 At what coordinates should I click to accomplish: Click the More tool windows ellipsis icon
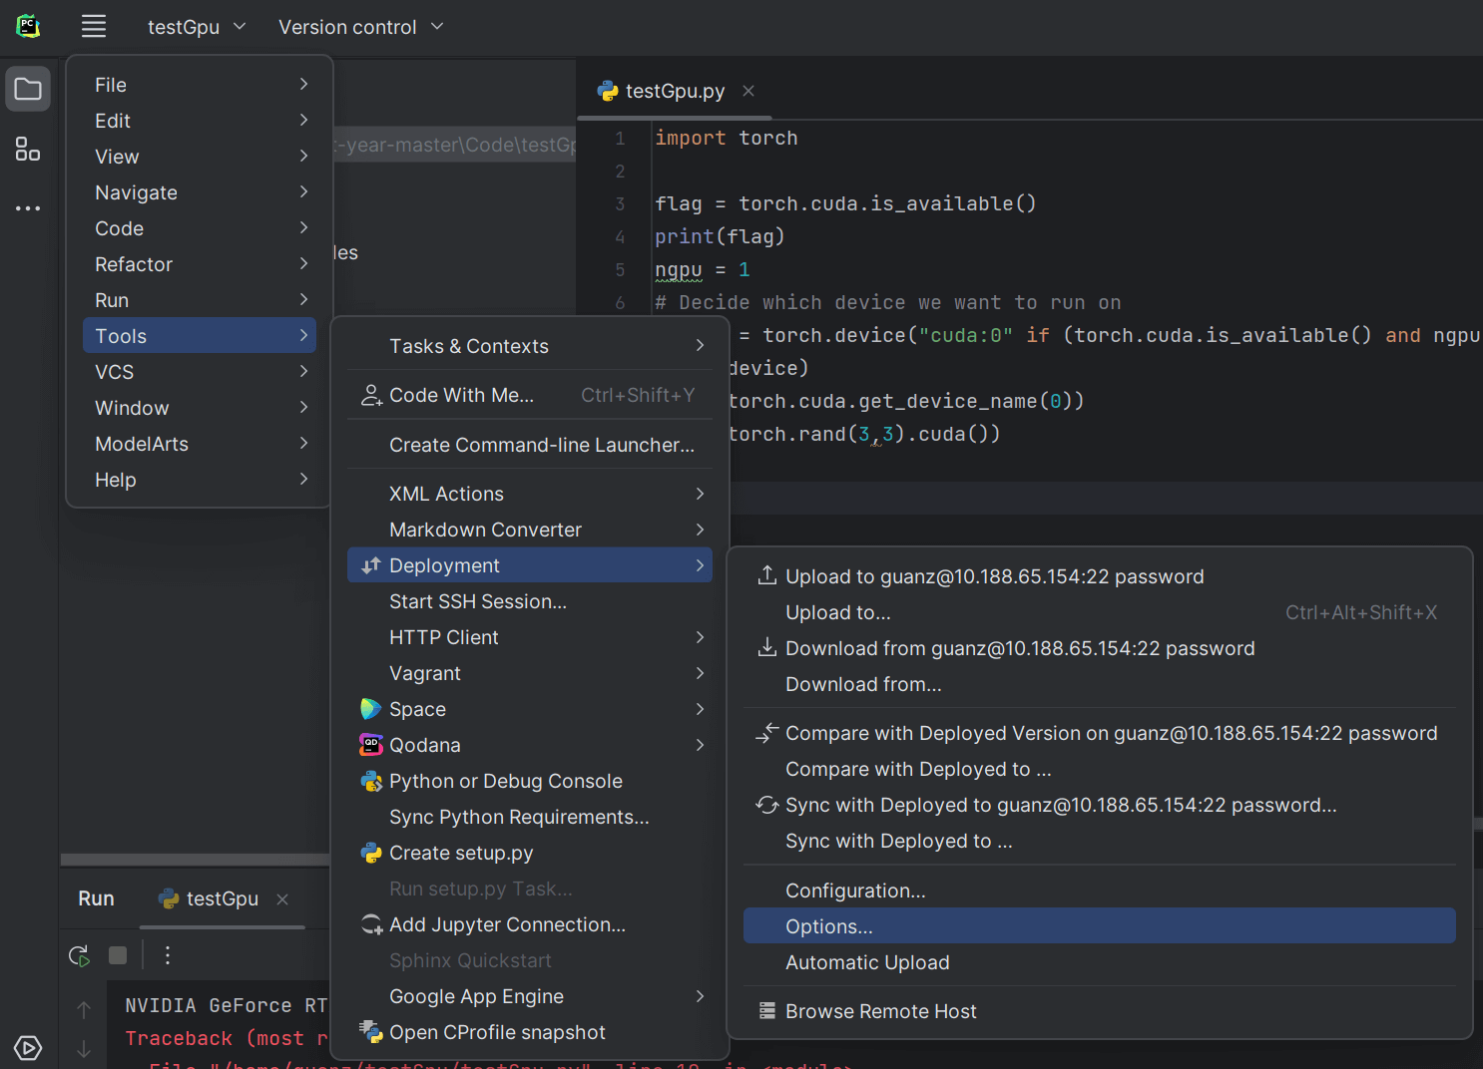pos(28,208)
